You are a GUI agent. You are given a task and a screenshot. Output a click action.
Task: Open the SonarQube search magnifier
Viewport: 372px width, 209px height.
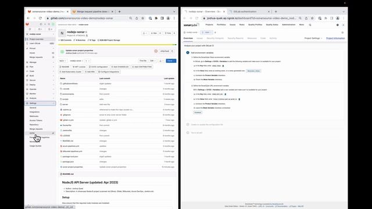(x=310, y=25)
